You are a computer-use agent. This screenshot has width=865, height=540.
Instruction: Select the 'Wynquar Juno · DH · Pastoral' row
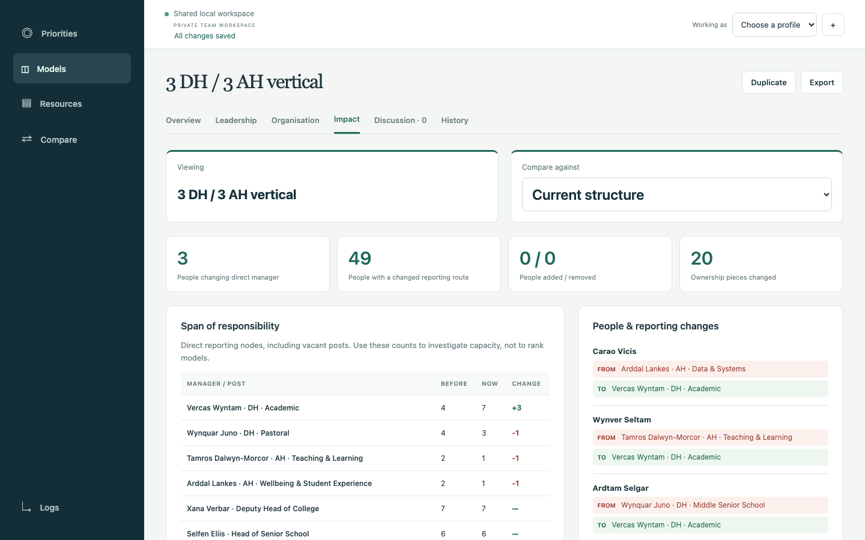[365, 433]
